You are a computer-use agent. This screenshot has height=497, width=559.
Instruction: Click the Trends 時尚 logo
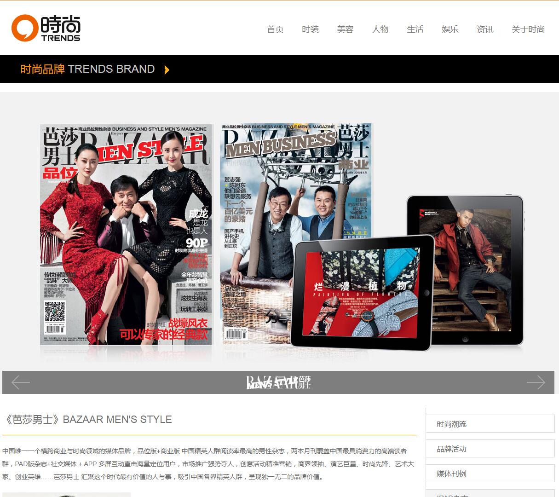46,28
